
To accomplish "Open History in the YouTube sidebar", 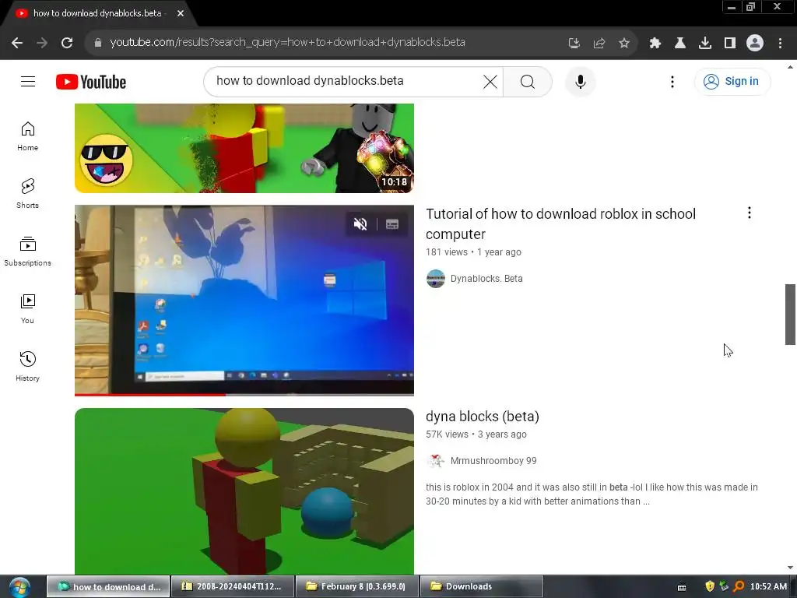I will coord(27,366).
